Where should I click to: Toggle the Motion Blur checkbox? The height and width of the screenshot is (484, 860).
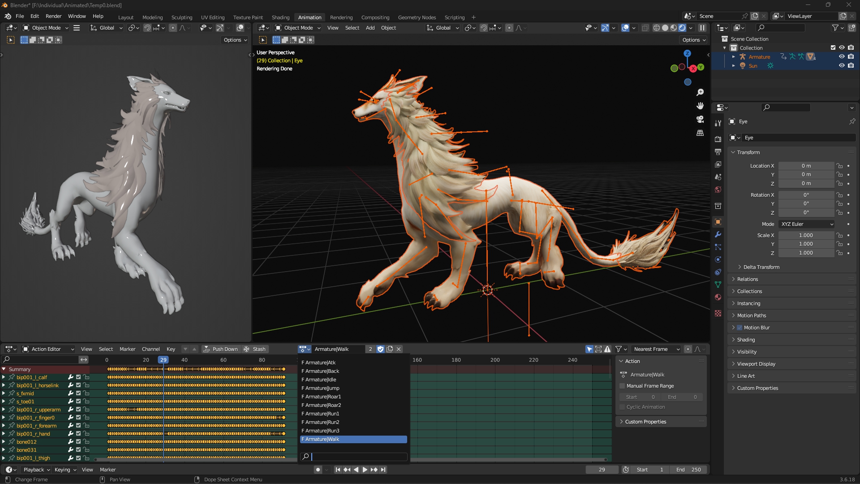(740, 328)
